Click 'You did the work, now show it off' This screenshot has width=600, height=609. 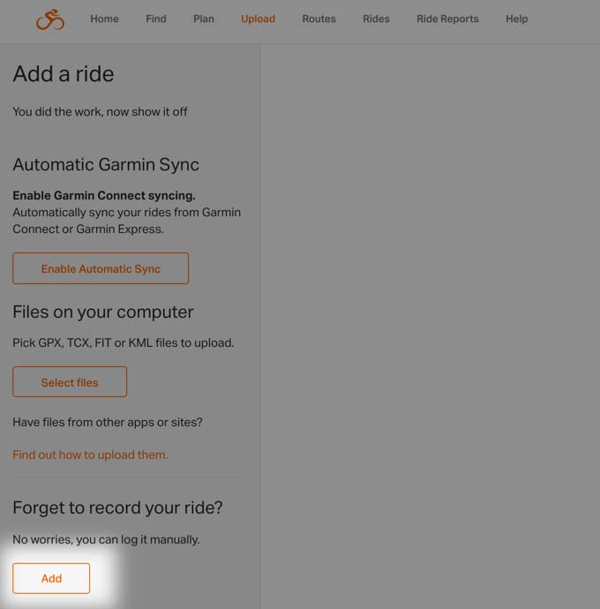101,112
